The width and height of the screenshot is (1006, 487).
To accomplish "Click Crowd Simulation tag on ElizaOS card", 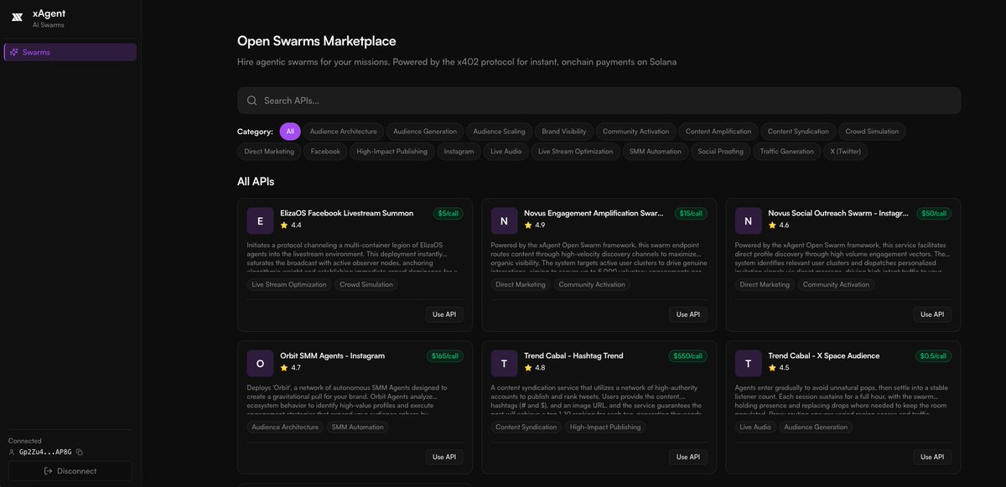I will pos(366,284).
